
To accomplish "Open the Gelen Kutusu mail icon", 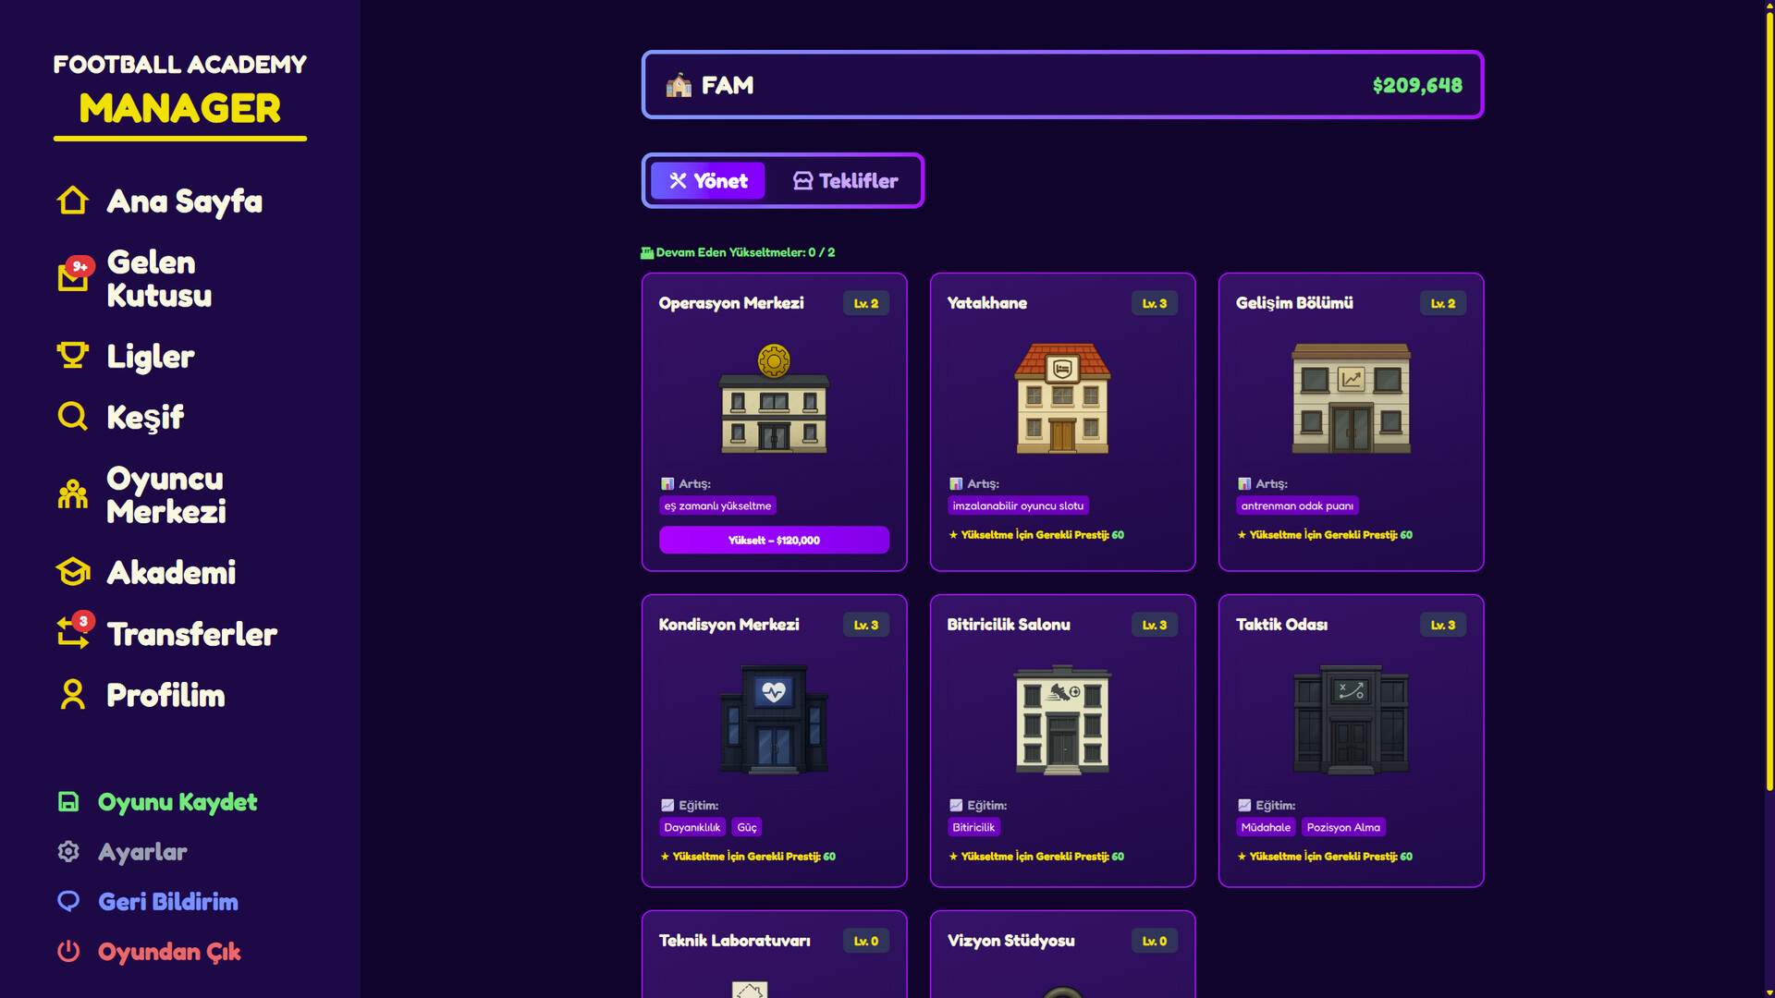I will [73, 277].
